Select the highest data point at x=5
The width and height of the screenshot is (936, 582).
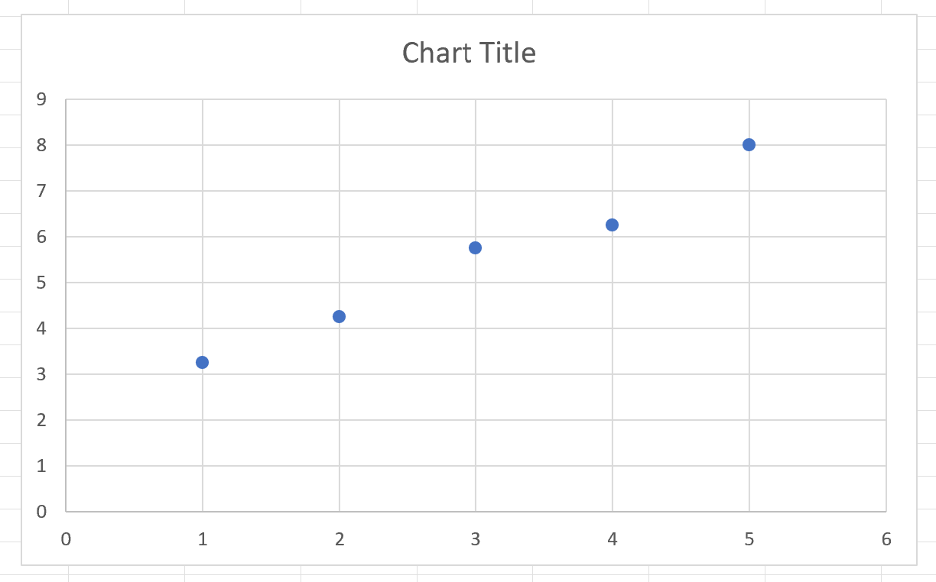(x=749, y=145)
